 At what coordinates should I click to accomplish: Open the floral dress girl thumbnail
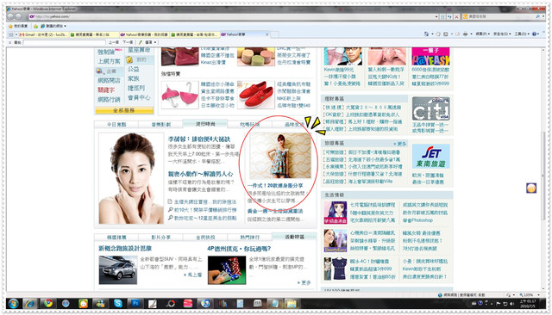pos(280,156)
